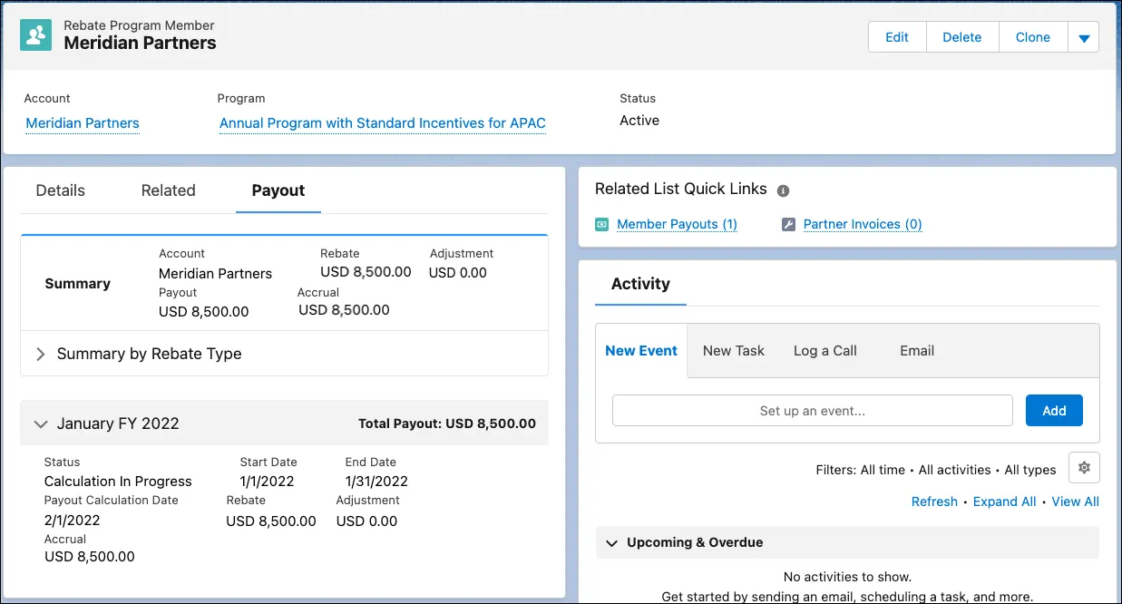Open Member Payouts (1) link

[x=677, y=224]
